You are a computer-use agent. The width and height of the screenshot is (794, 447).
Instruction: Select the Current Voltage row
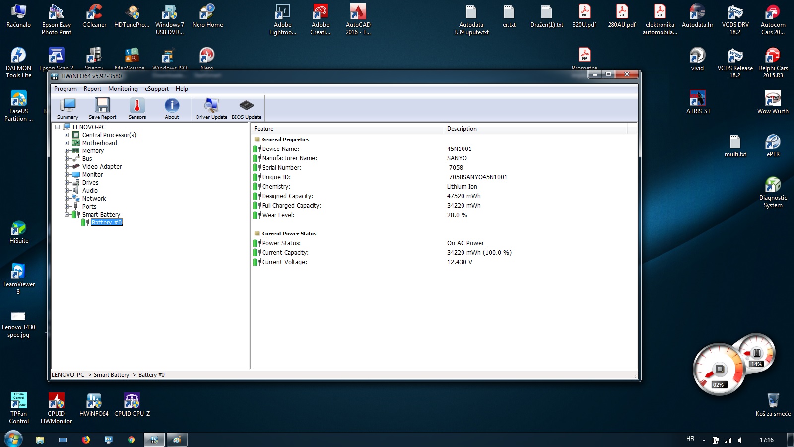click(444, 262)
